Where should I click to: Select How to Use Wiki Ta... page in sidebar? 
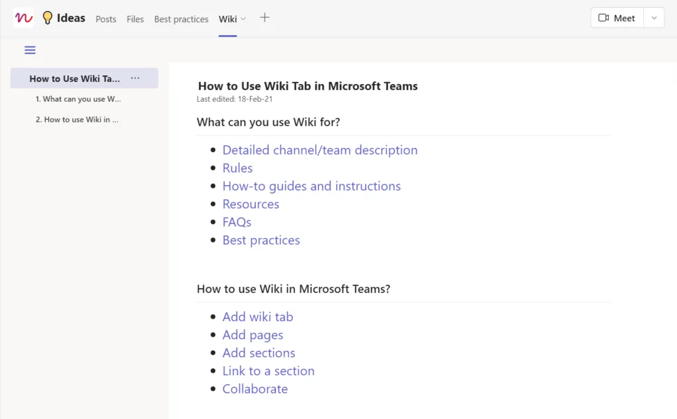(x=84, y=78)
